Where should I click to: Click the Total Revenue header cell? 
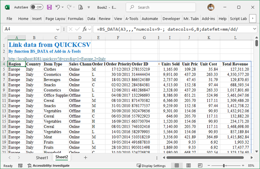(235, 64)
